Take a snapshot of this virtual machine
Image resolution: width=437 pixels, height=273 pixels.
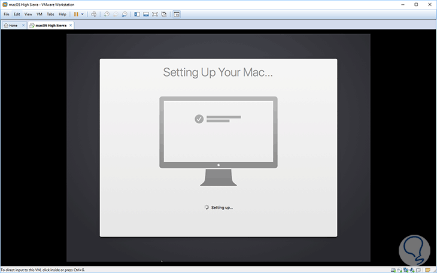coord(107,14)
